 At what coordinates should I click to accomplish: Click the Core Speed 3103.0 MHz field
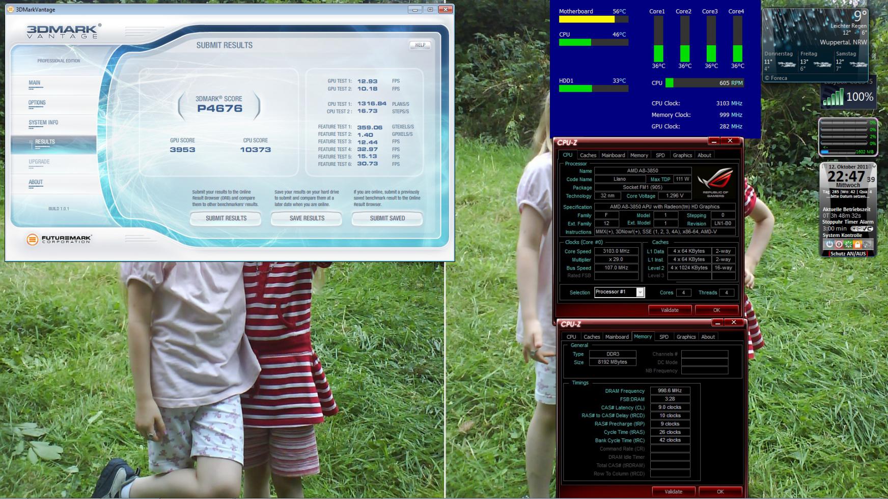click(x=616, y=251)
